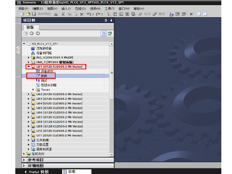
Task: Open 在线并诊断 under U01
Action: [49, 85]
